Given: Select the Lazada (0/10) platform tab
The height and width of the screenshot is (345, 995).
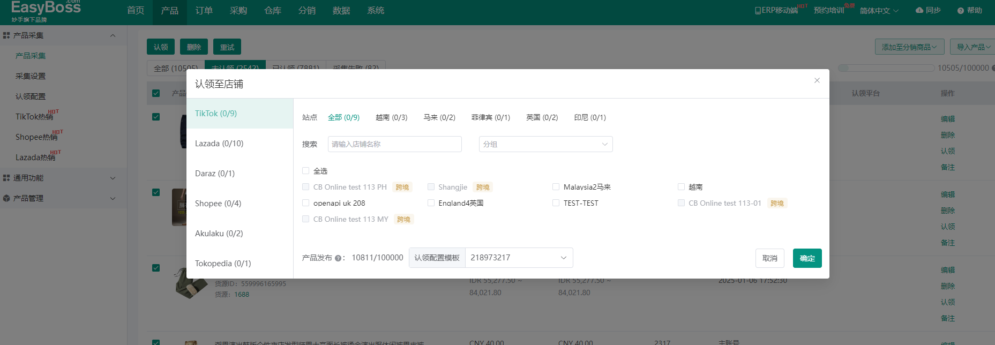Looking at the screenshot, I should 240,144.
